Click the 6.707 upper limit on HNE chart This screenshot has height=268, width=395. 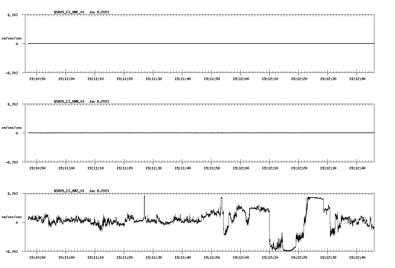[x=13, y=15]
